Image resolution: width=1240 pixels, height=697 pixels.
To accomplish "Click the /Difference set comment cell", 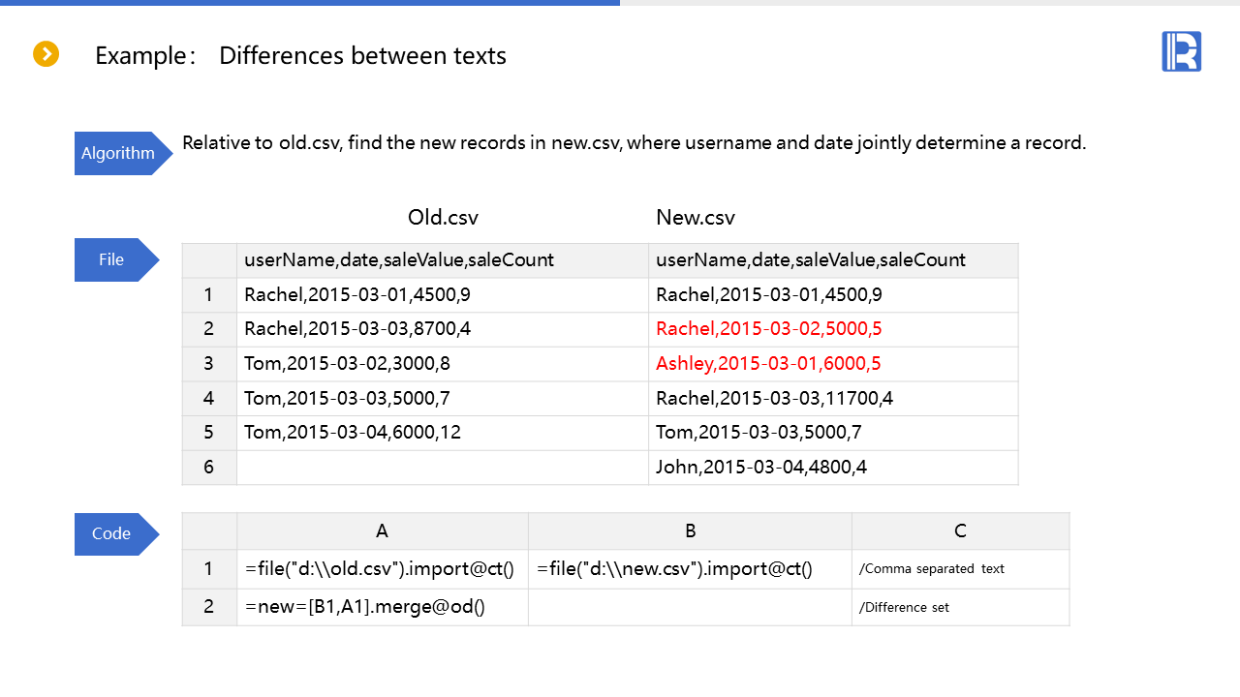I will [x=904, y=607].
